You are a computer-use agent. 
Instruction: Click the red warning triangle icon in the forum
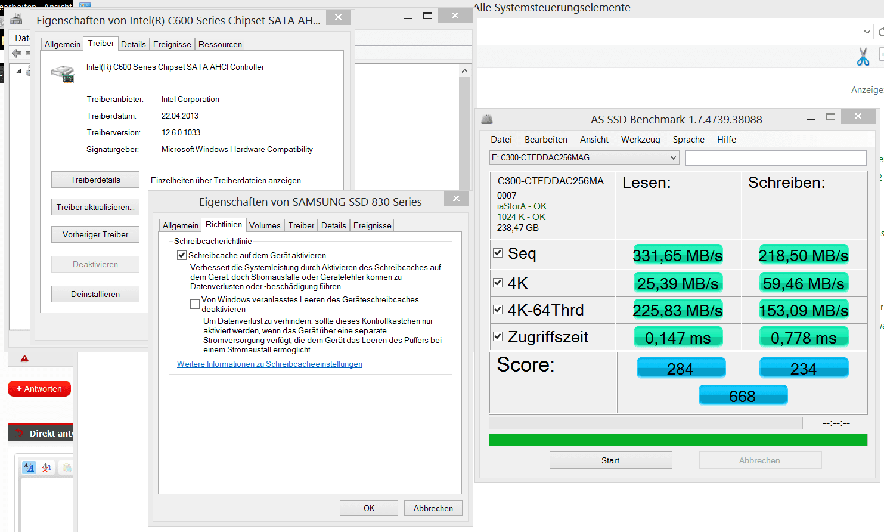point(24,358)
